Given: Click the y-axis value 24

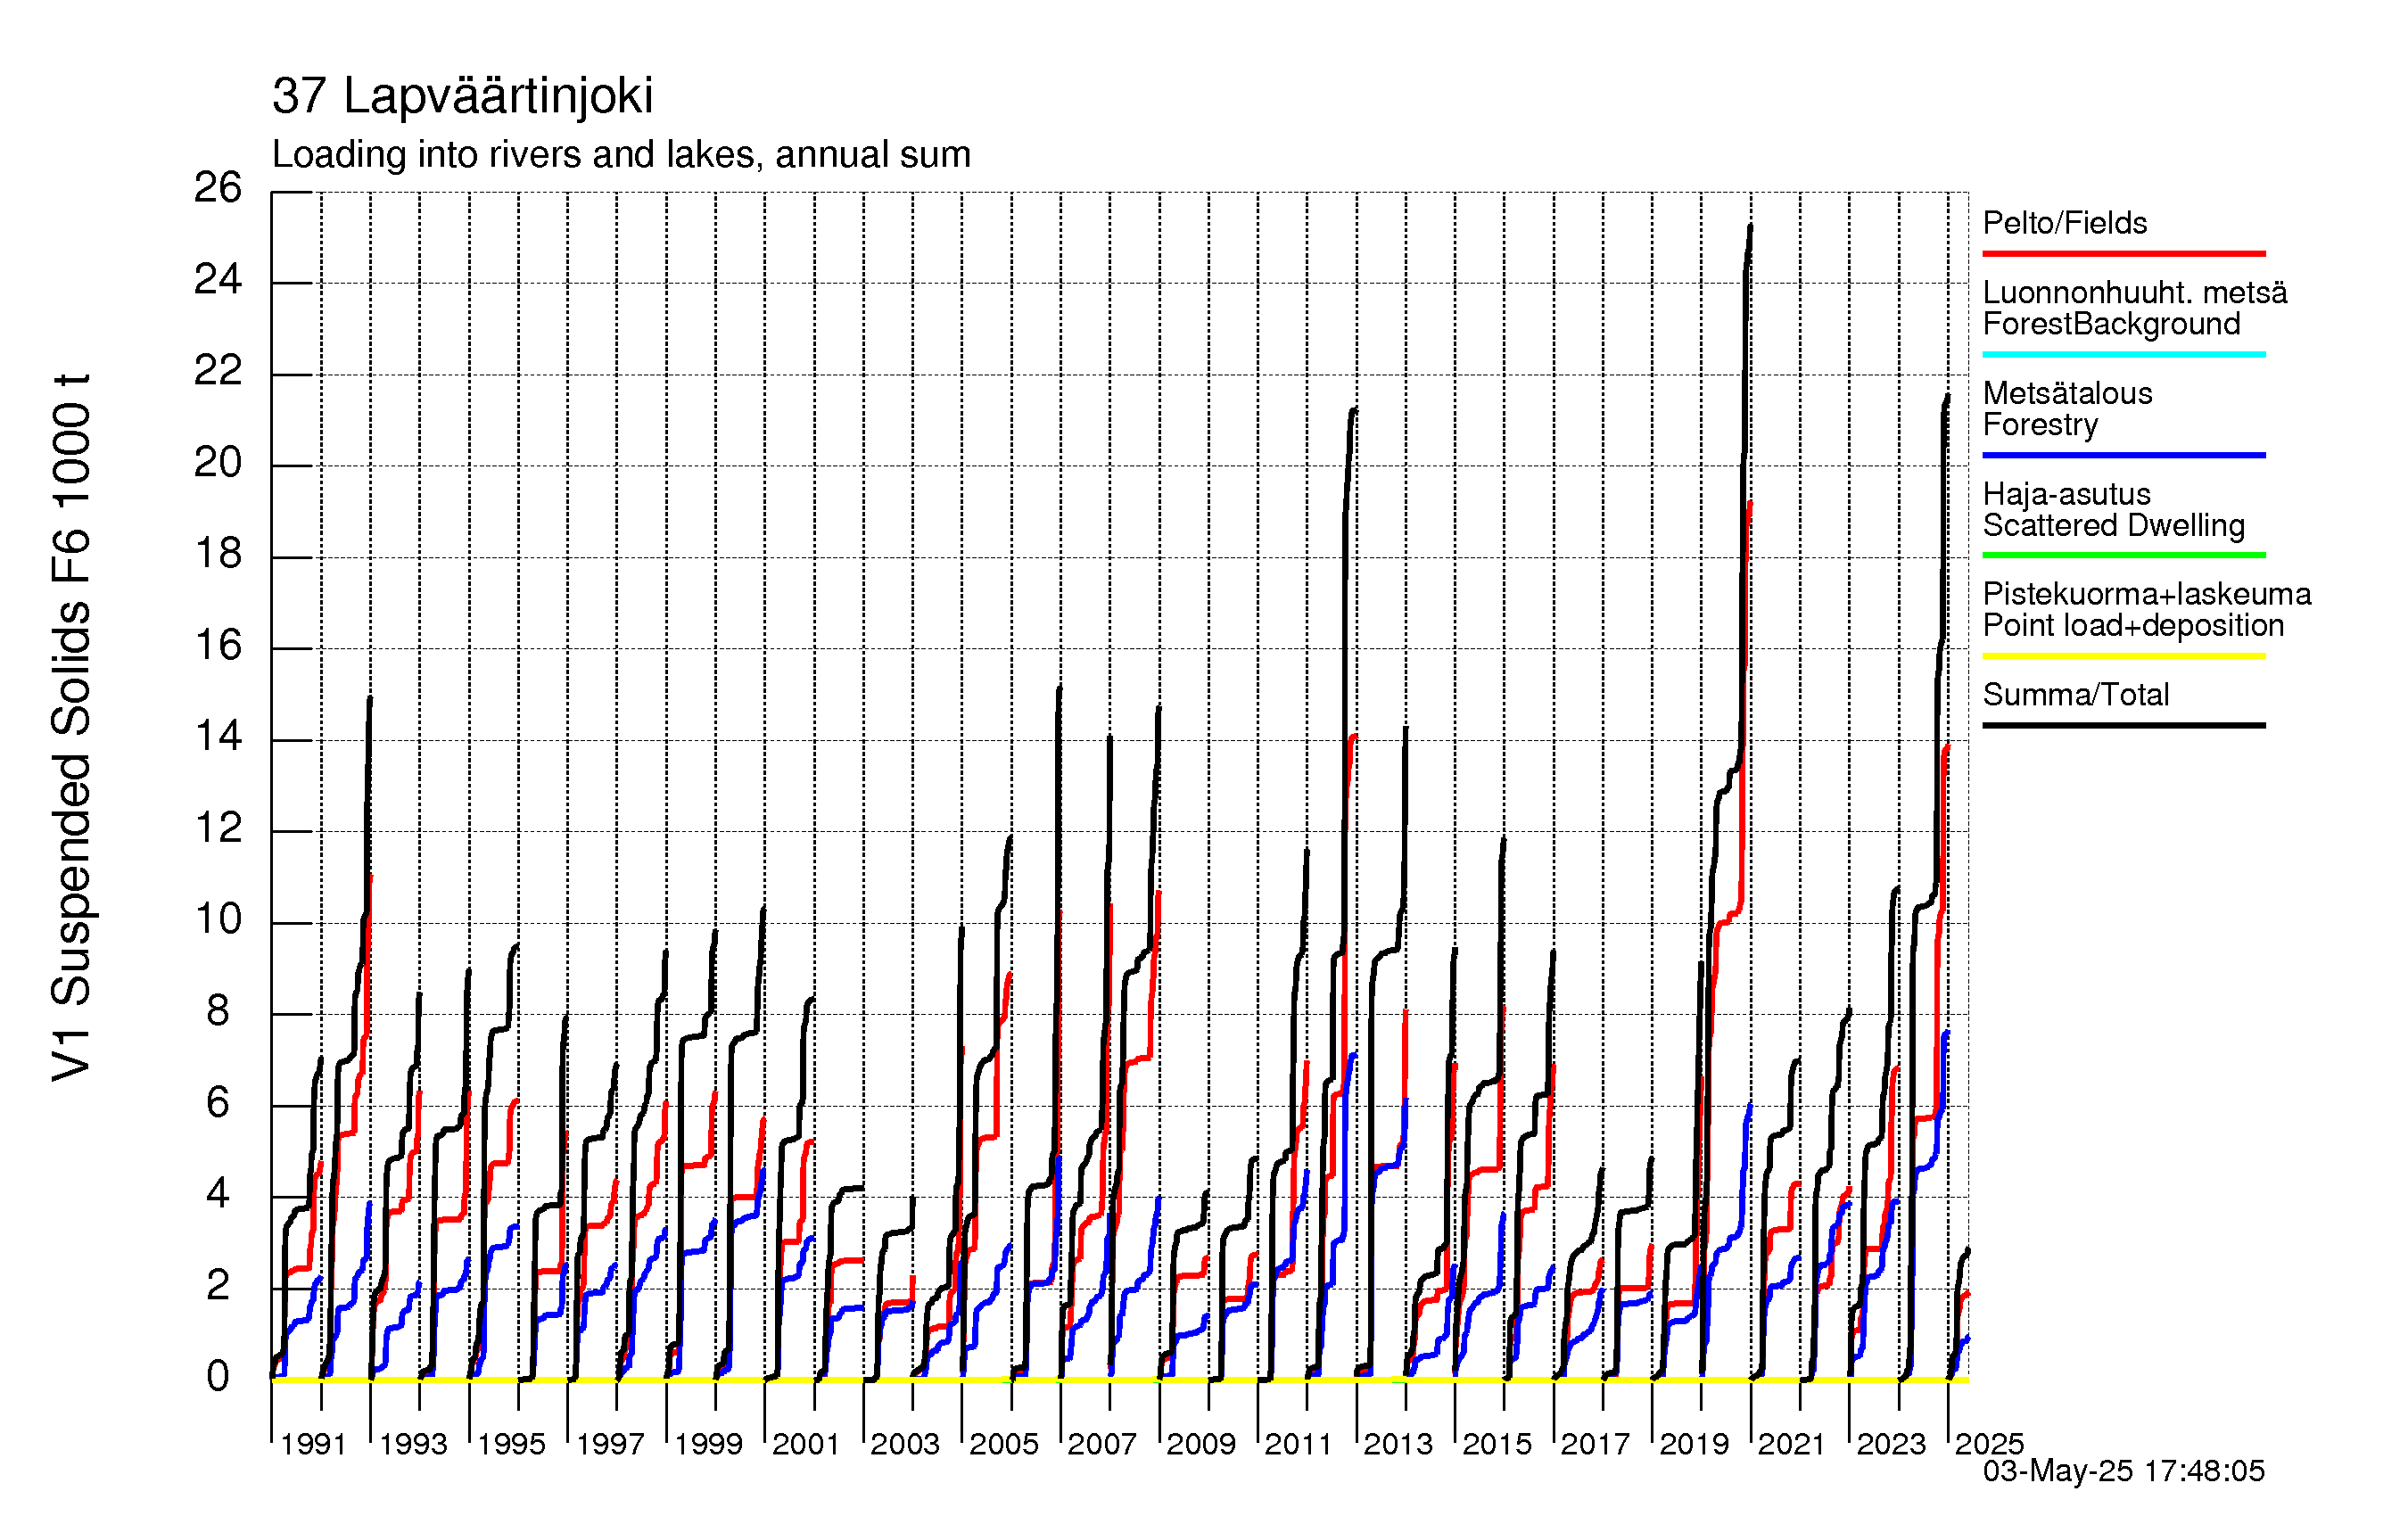Looking at the screenshot, I should click(x=218, y=280).
